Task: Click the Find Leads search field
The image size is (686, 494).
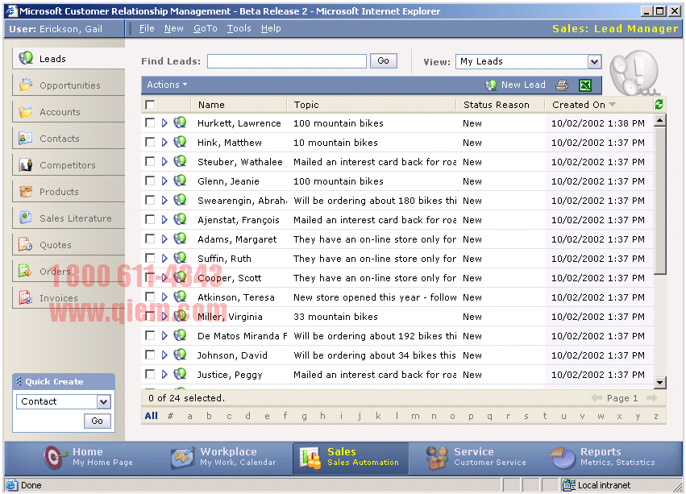Action: tap(286, 61)
